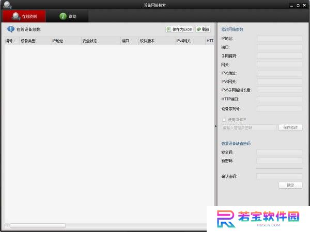
Task: Click the horizontal scrollbar thumb under the table
Action: click(x=38, y=226)
